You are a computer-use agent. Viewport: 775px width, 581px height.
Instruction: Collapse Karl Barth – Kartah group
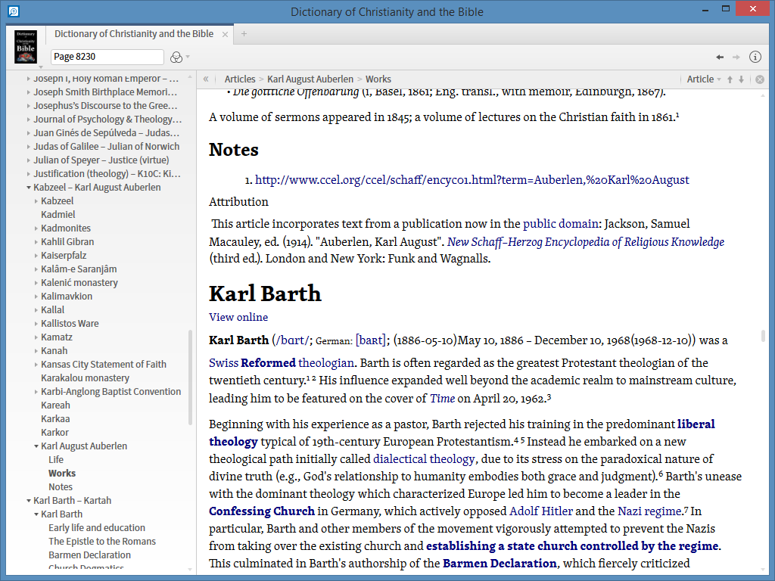[x=28, y=501]
